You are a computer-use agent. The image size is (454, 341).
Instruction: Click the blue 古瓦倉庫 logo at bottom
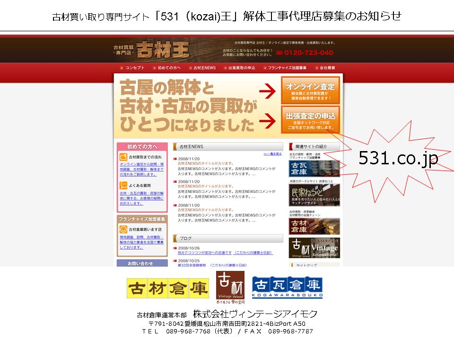(287, 287)
